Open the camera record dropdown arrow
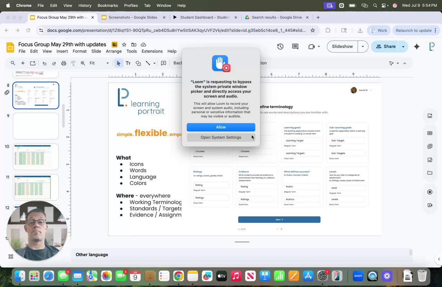The width and height of the screenshot is (442, 287). click(319, 47)
